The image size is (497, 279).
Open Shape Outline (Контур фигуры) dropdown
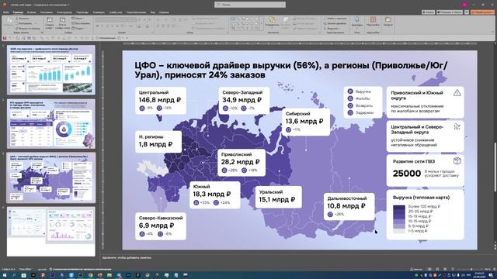[305, 23]
